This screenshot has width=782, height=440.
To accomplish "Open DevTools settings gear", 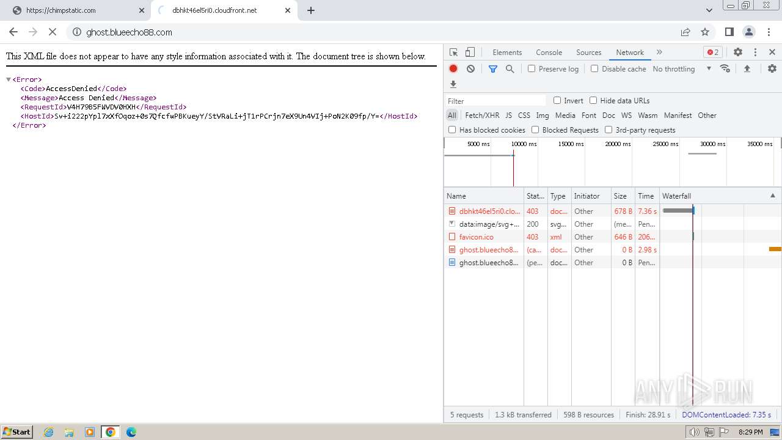I will [738, 53].
